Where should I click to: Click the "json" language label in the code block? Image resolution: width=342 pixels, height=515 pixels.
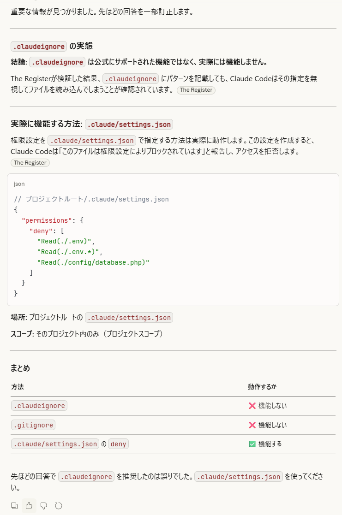click(19, 184)
